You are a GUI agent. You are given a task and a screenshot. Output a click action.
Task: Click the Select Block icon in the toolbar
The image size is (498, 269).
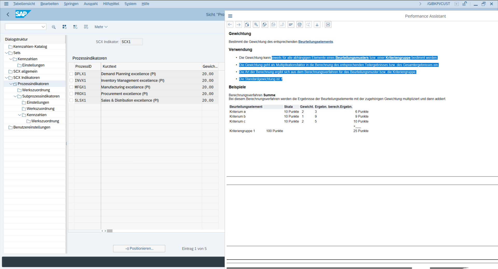coord(75,27)
